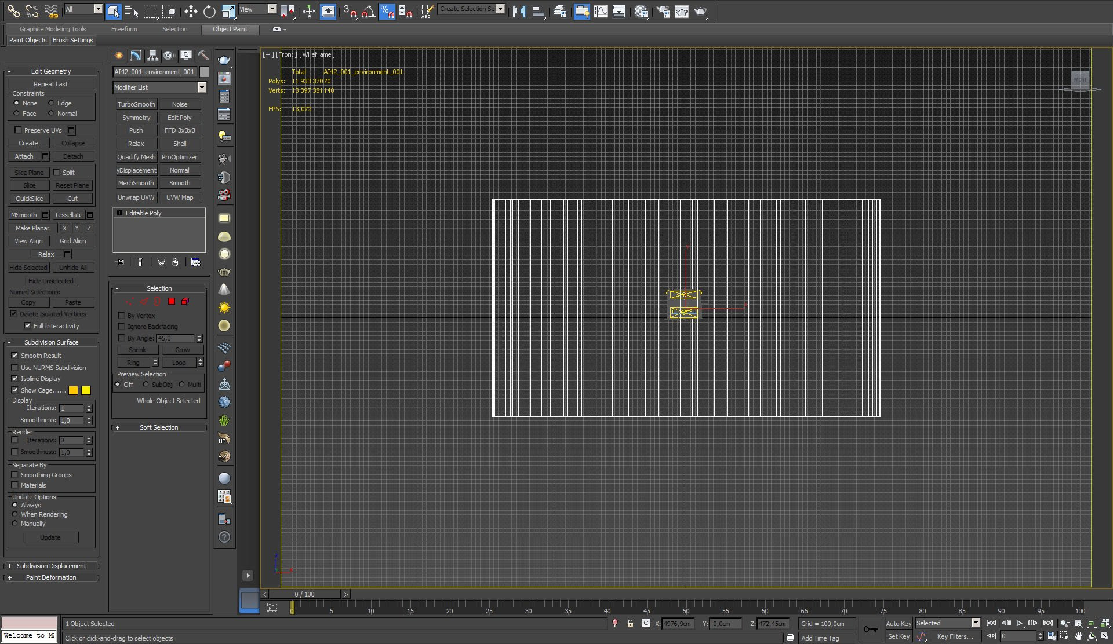Click the Bind to Space Warp icon
This screenshot has height=644, width=1113.
pos(51,10)
